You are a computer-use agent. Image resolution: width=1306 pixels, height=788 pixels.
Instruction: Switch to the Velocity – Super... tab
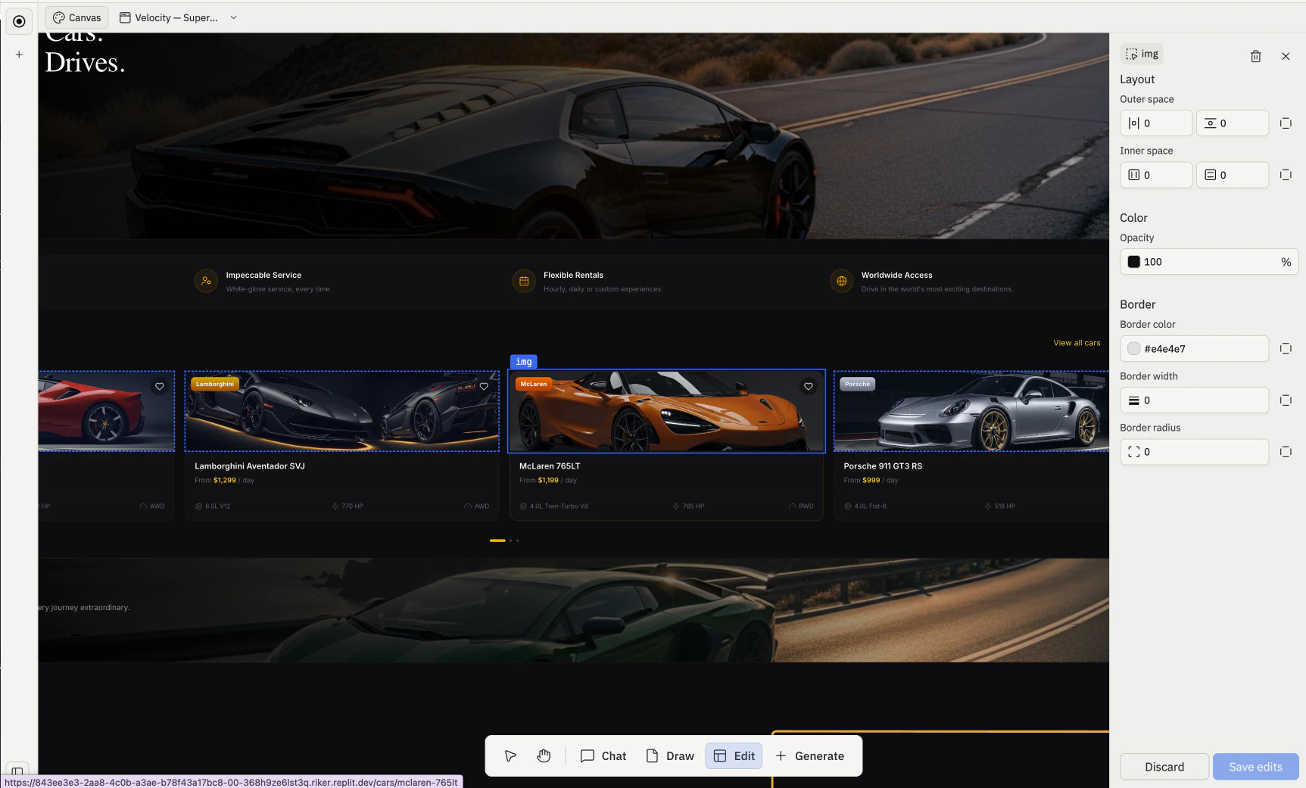[x=169, y=17]
